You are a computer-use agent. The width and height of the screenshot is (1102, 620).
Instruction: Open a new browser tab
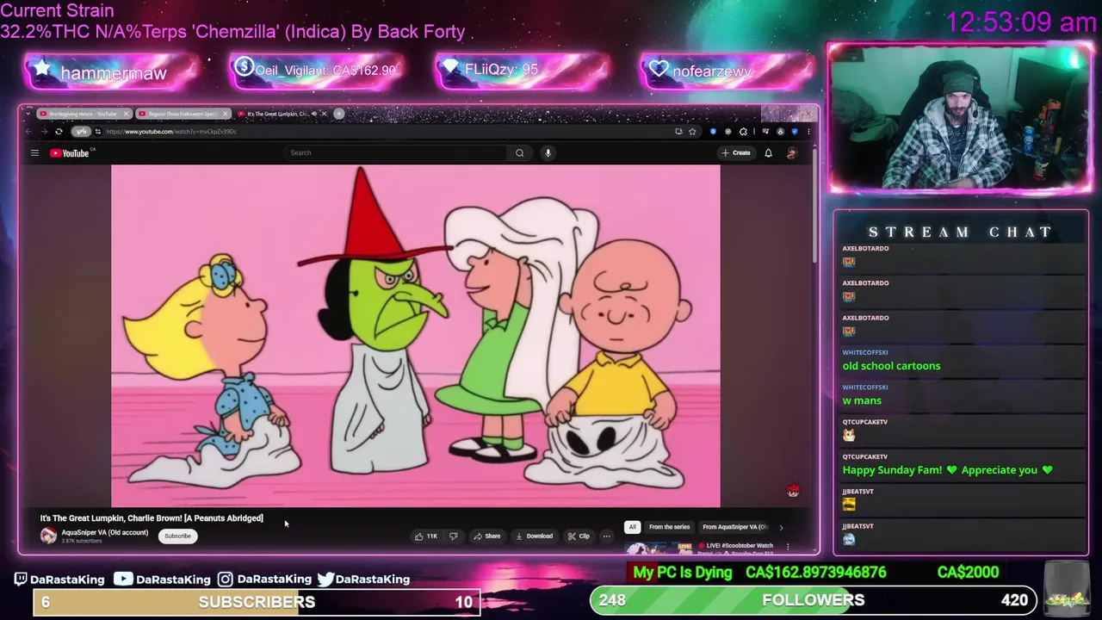[339, 114]
